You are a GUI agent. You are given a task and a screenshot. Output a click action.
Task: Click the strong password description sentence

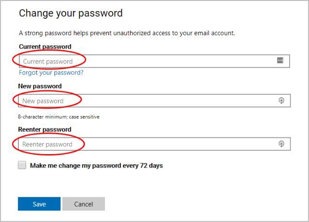127,33
